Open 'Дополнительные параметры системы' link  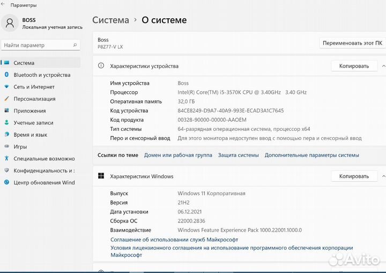click(x=311, y=155)
